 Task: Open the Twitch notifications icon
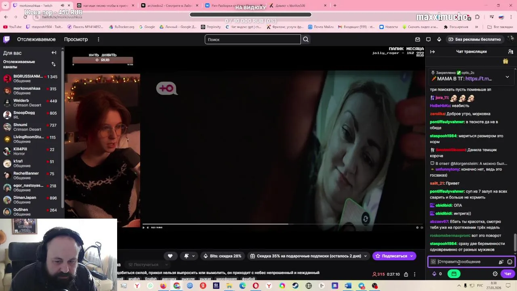click(x=429, y=39)
